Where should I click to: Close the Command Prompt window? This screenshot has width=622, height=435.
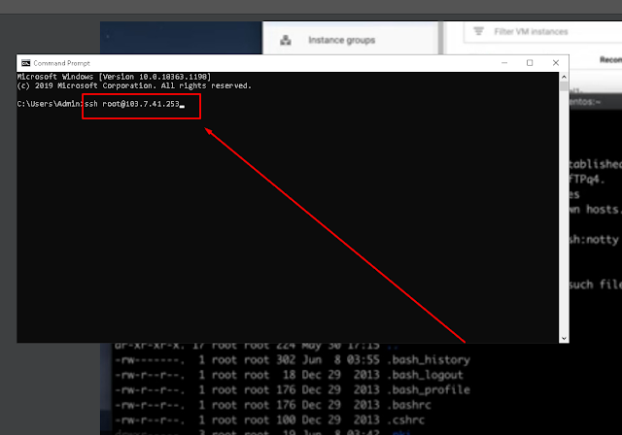[x=556, y=63]
